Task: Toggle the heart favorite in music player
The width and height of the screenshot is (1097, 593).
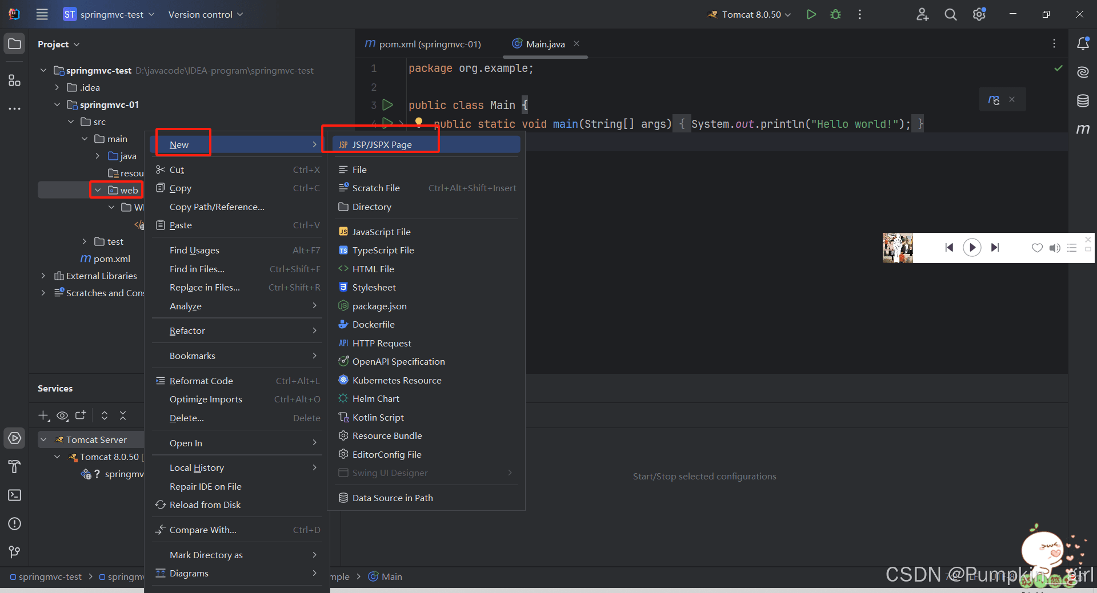Action: click(1037, 248)
